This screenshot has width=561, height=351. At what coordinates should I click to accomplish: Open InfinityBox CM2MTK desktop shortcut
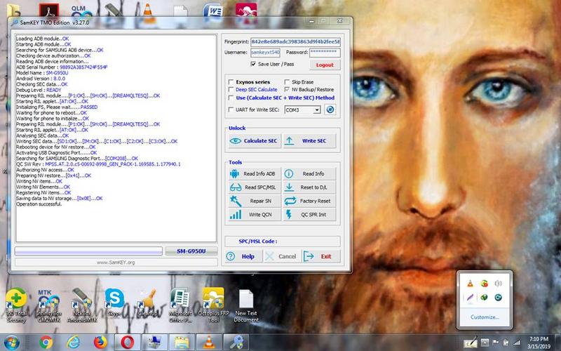(x=48, y=305)
